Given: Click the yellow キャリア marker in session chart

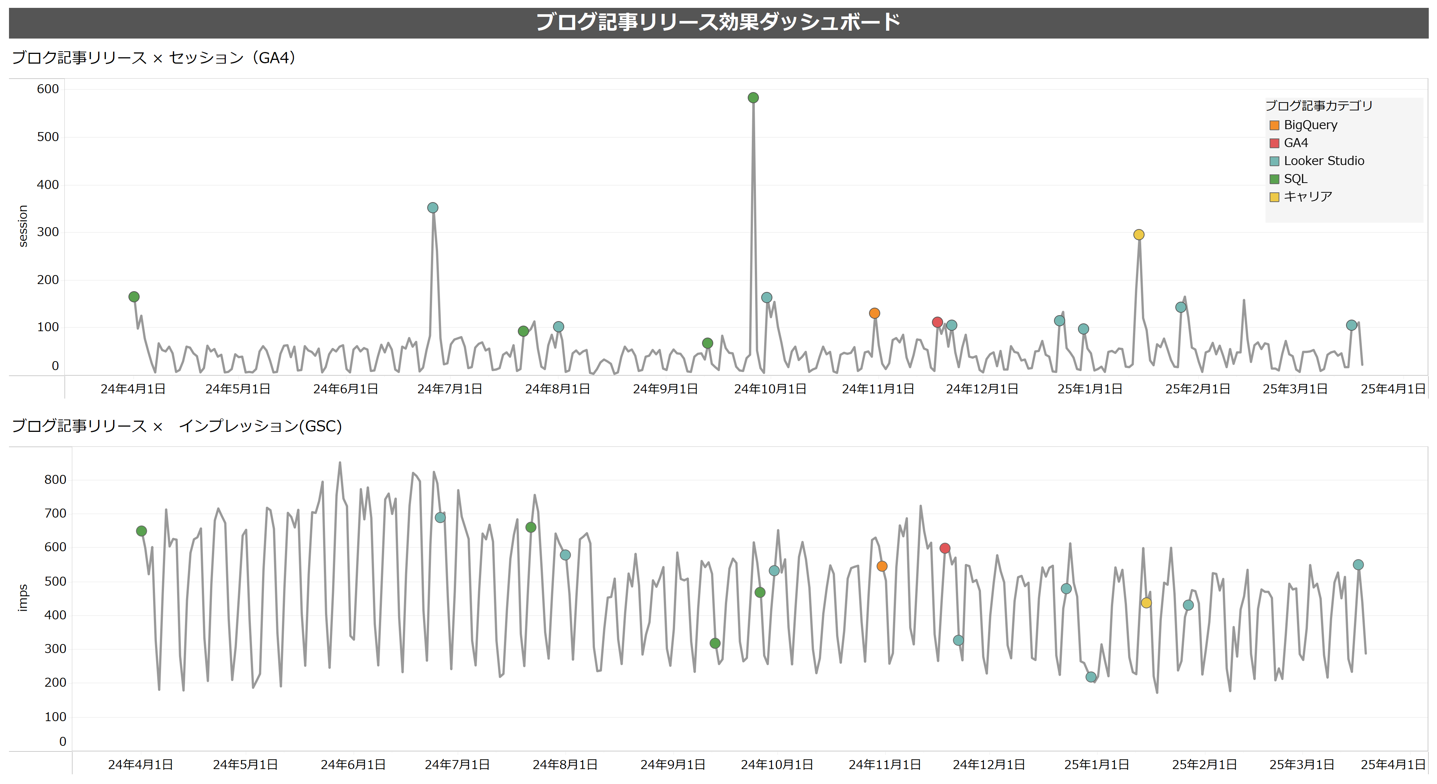Looking at the screenshot, I should pos(1139,235).
